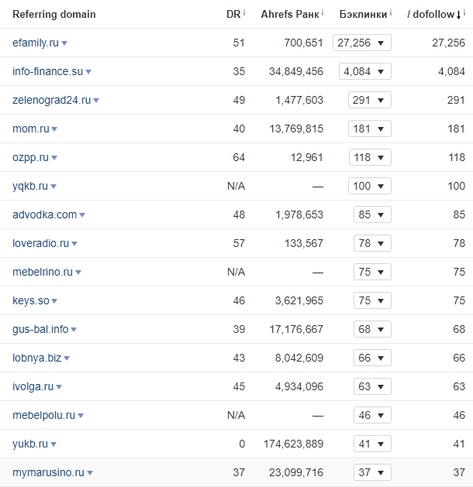Expand caret menu beside mebelrino.ru
The width and height of the screenshot is (473, 487).
78,273
